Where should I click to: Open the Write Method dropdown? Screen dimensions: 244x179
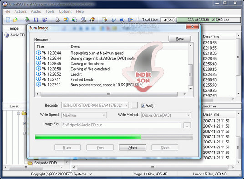188,115
